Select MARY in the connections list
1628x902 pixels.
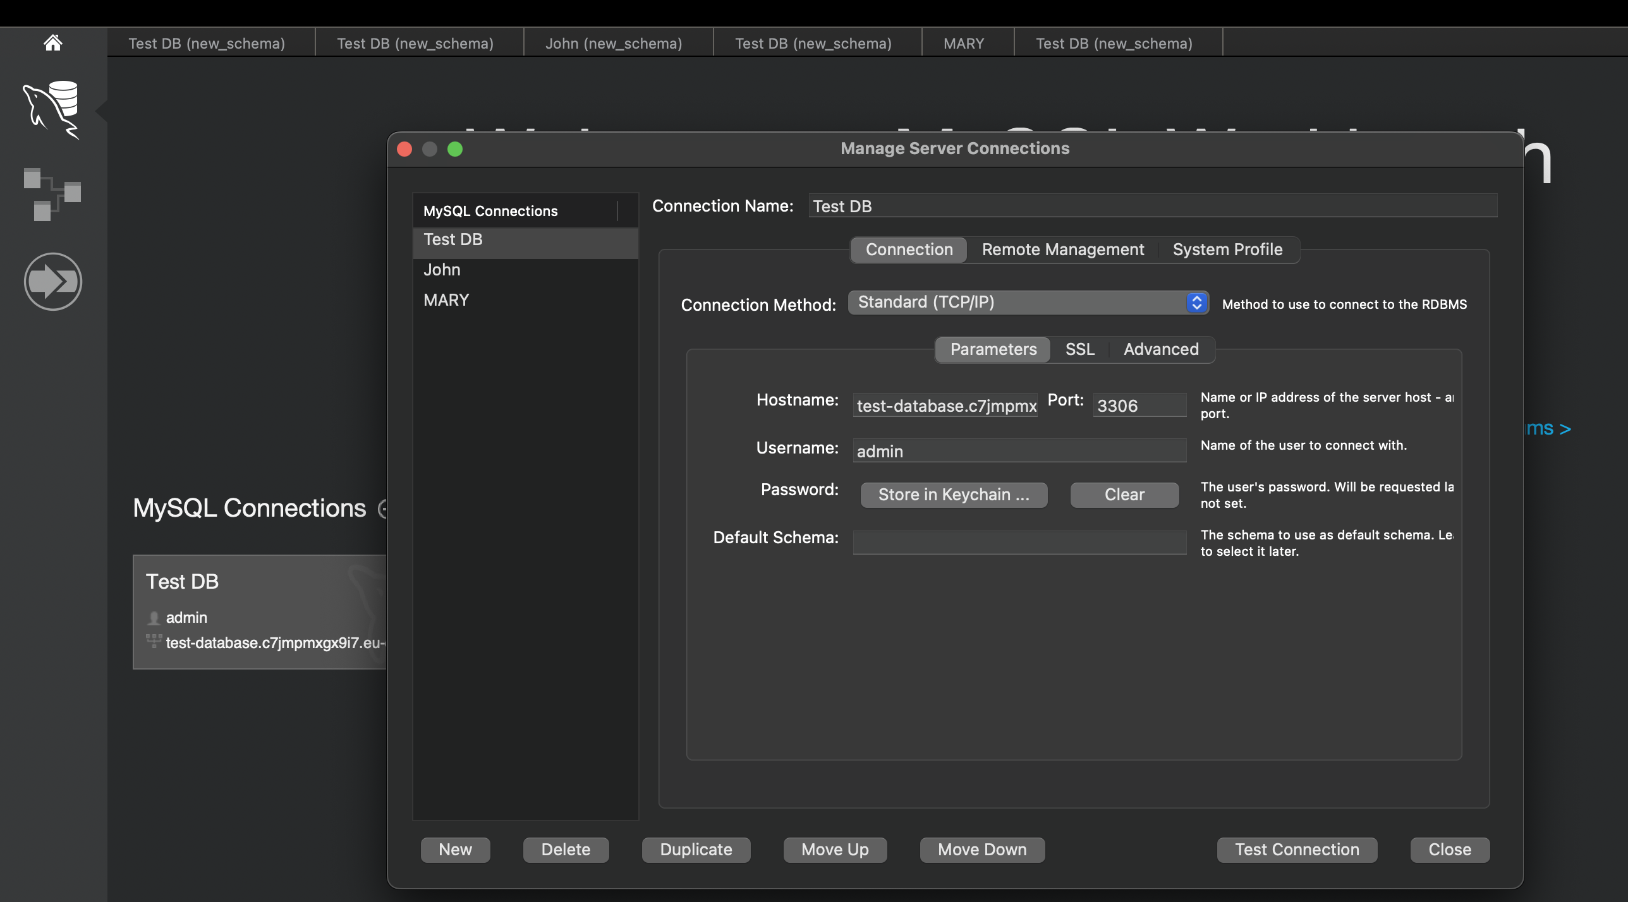click(446, 300)
